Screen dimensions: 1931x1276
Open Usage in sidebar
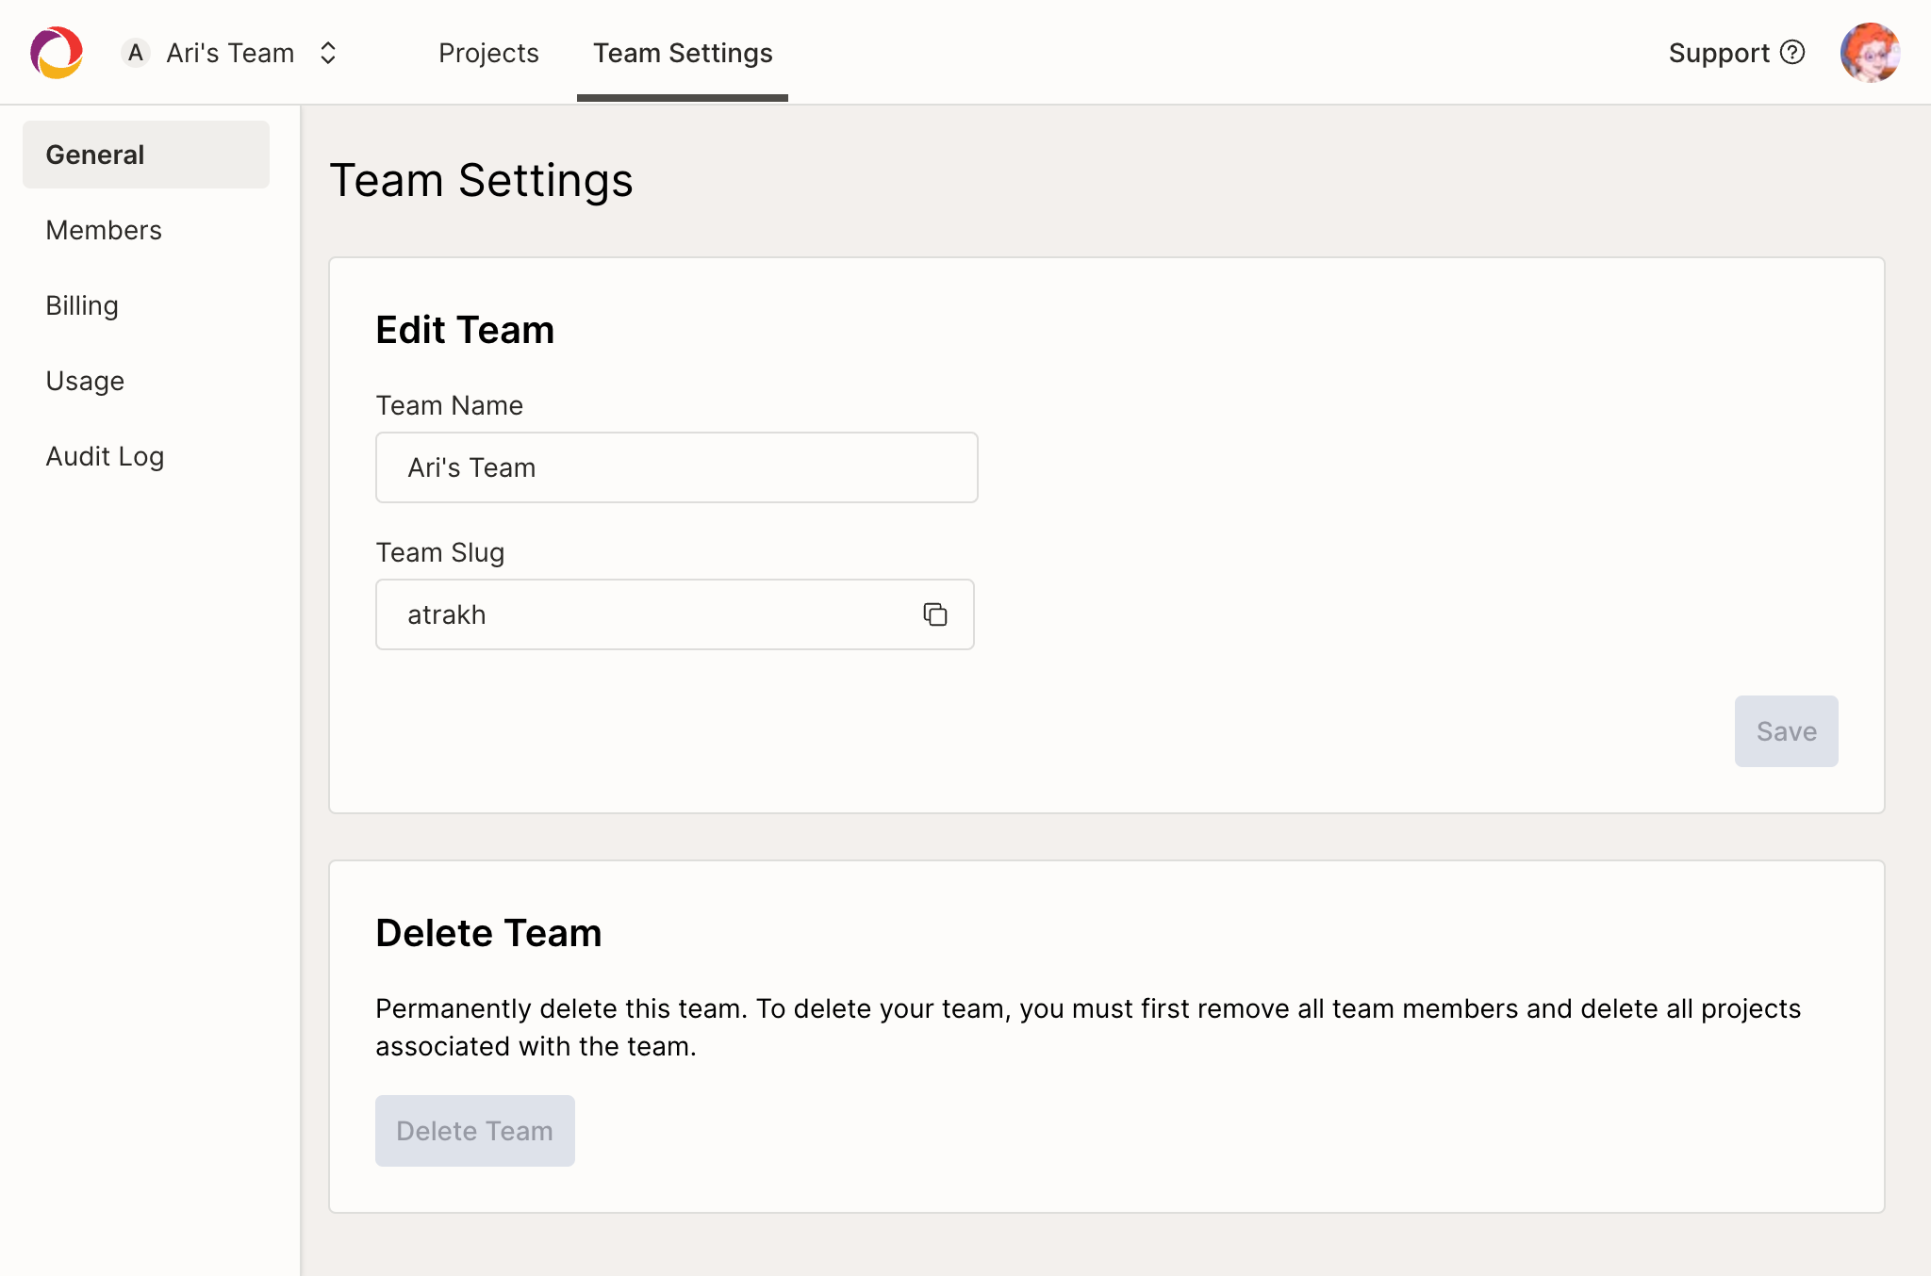pos(146,381)
